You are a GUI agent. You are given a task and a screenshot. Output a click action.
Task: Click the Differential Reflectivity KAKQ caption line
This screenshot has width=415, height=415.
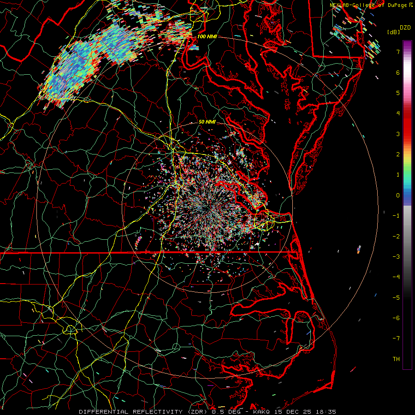[207, 412]
